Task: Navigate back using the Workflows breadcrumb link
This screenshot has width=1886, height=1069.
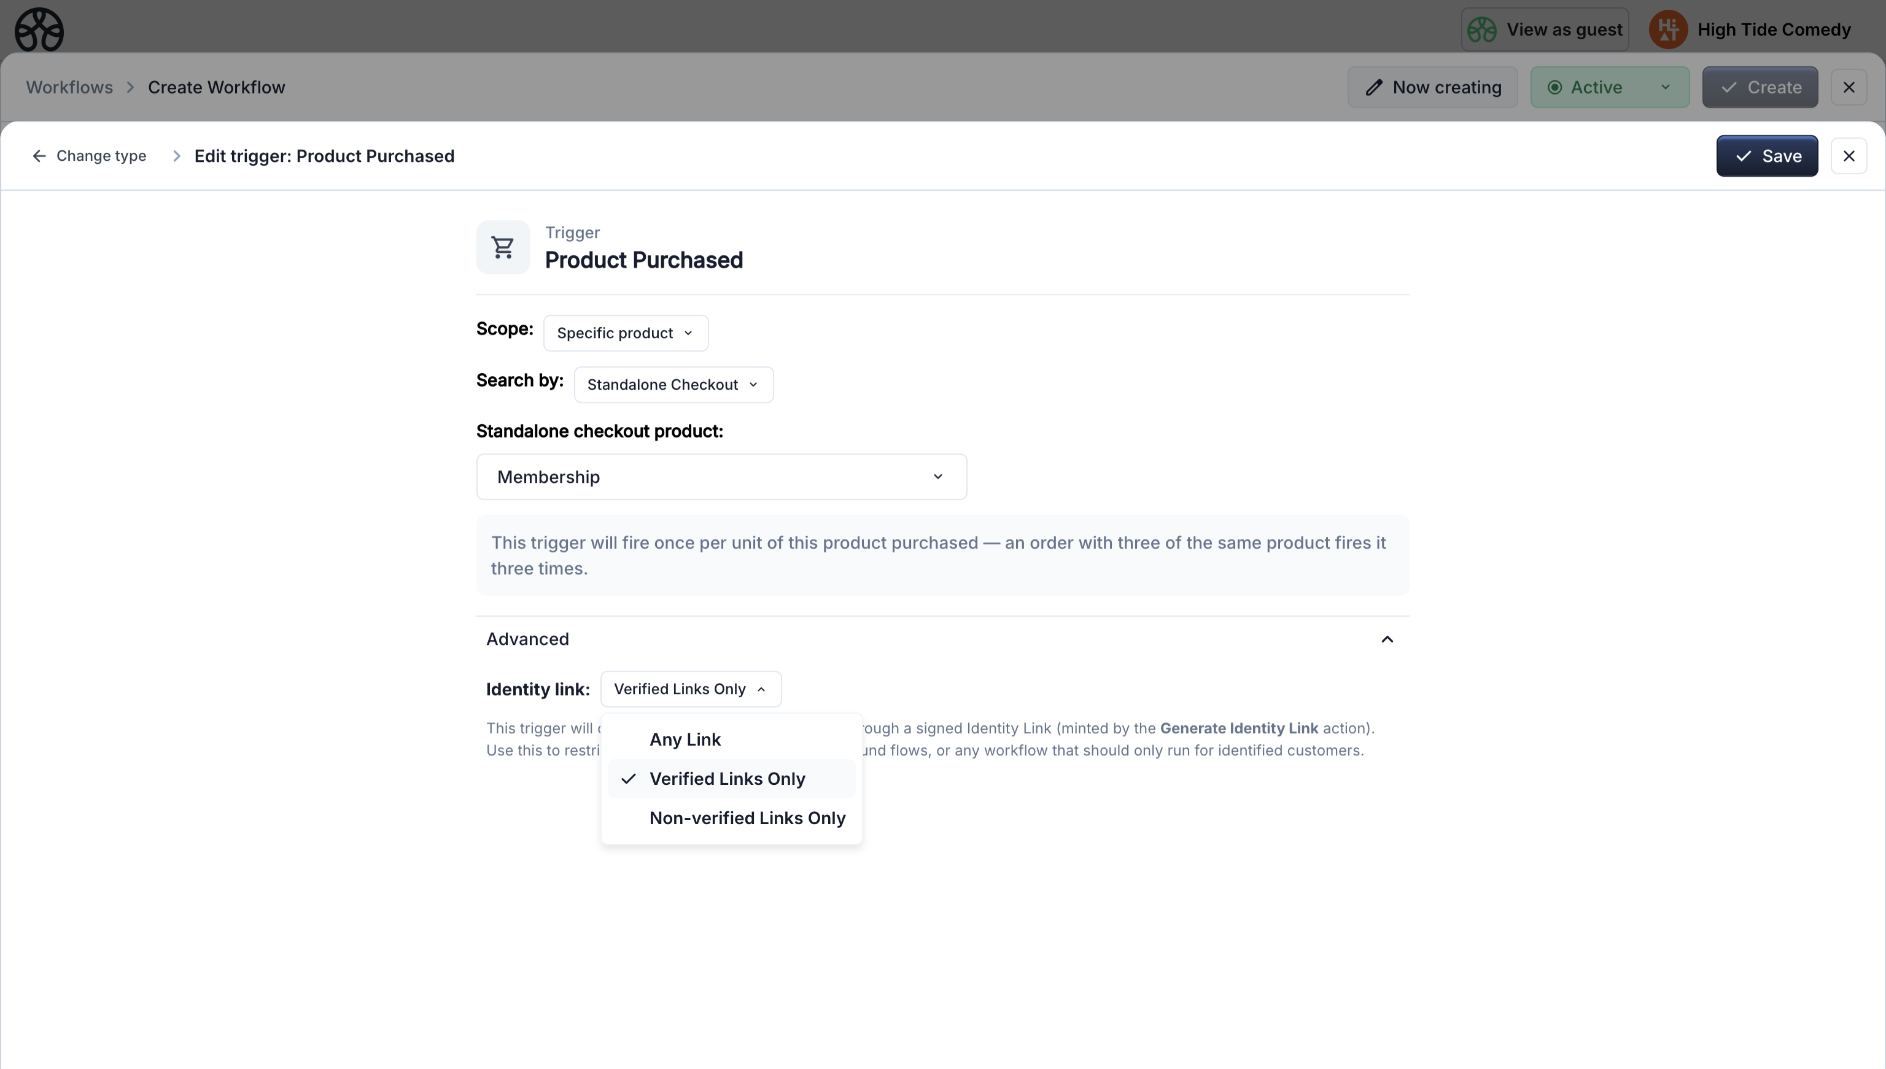Action: coord(70,87)
